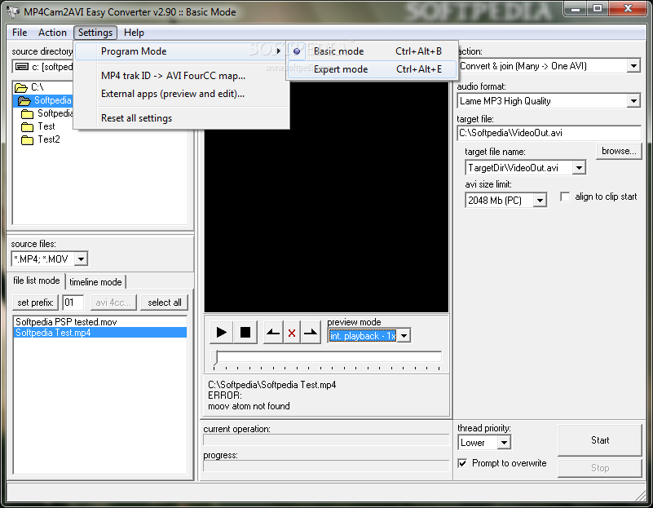
Task: Start playback with the play button
Action: [222, 333]
